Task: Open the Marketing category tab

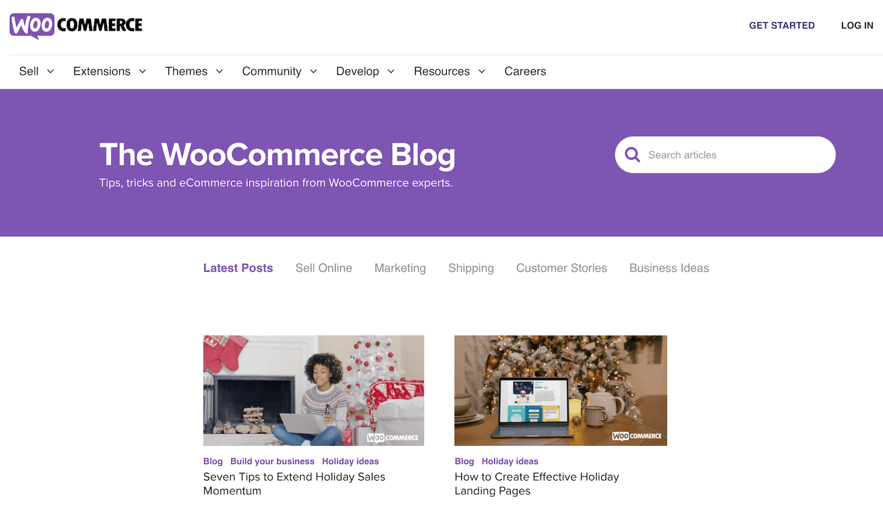Action: pyautogui.click(x=400, y=268)
